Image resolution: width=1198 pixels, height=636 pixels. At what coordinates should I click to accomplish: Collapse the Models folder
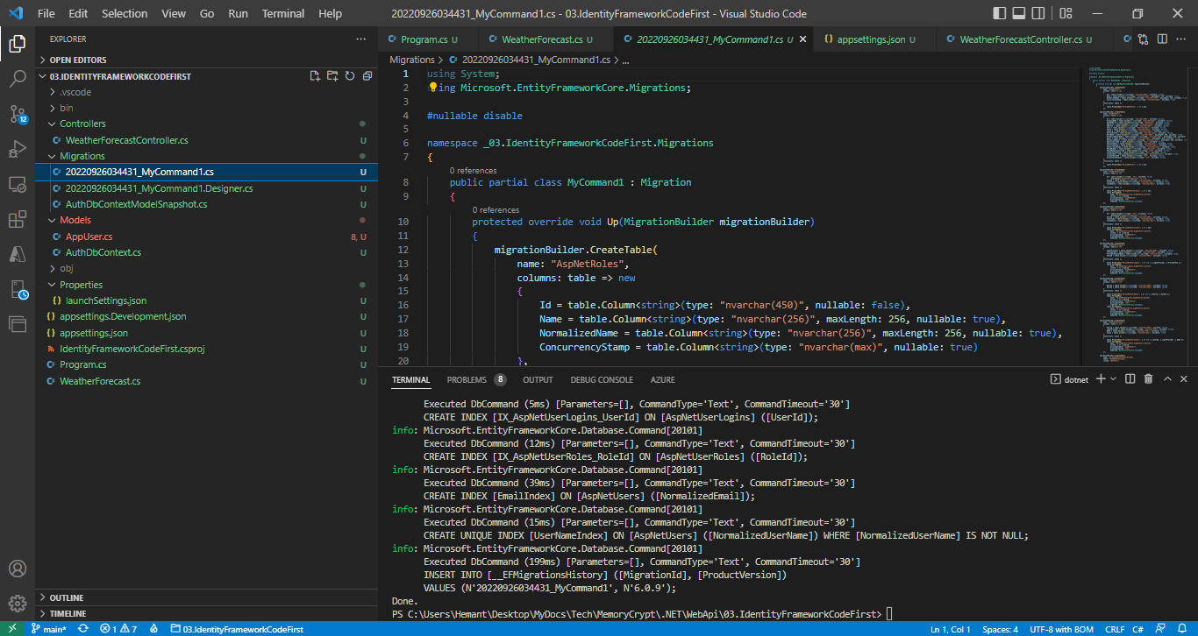pyautogui.click(x=207, y=220)
